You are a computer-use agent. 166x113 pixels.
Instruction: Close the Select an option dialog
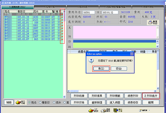[132, 54]
